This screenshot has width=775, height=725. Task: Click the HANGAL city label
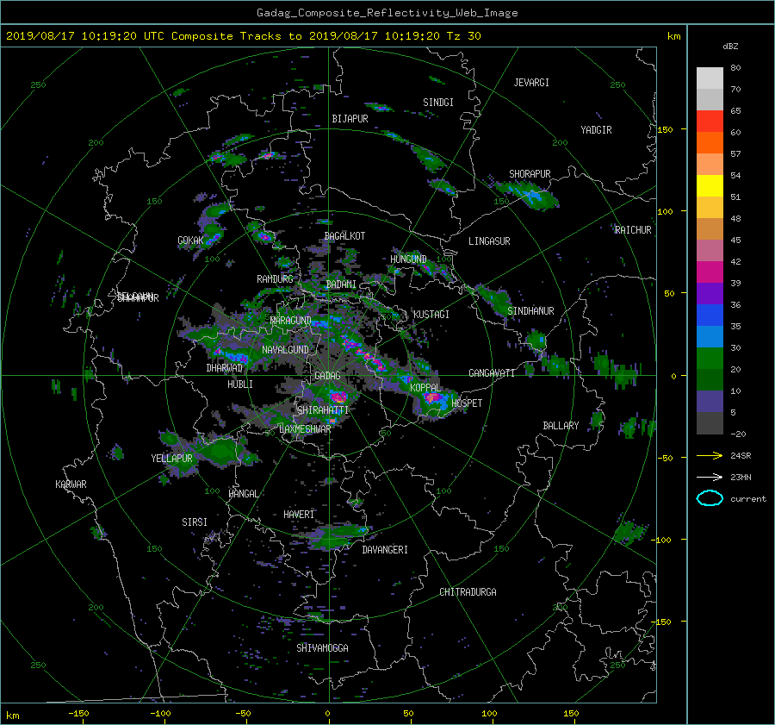click(243, 494)
